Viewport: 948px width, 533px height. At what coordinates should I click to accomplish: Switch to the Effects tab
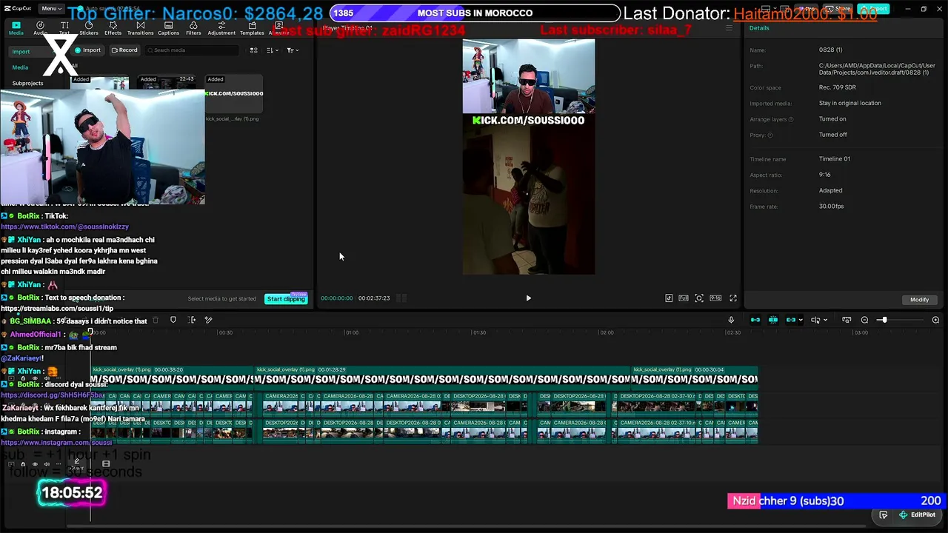pos(113,28)
